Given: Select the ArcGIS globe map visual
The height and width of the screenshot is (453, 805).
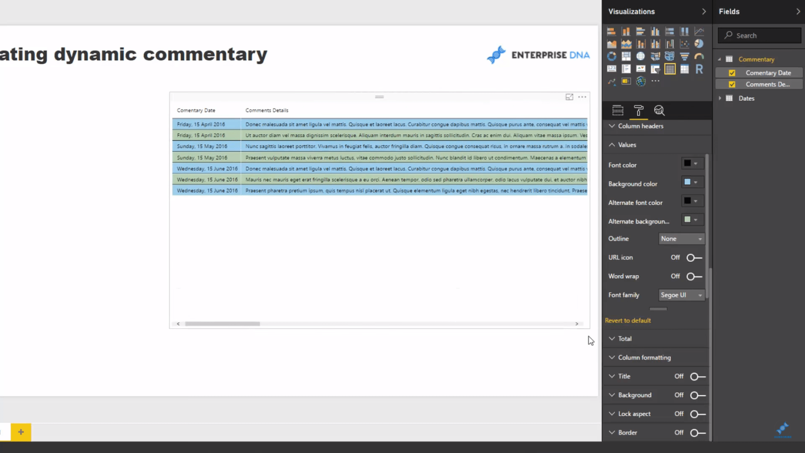Looking at the screenshot, I should (x=641, y=81).
